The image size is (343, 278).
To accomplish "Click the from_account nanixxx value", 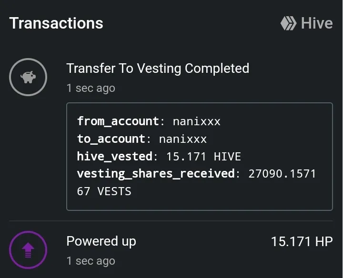I will click(196, 121).
